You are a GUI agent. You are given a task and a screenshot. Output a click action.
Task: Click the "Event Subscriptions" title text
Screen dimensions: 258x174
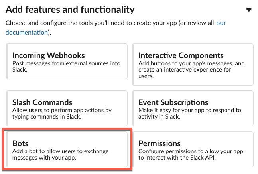click(173, 102)
